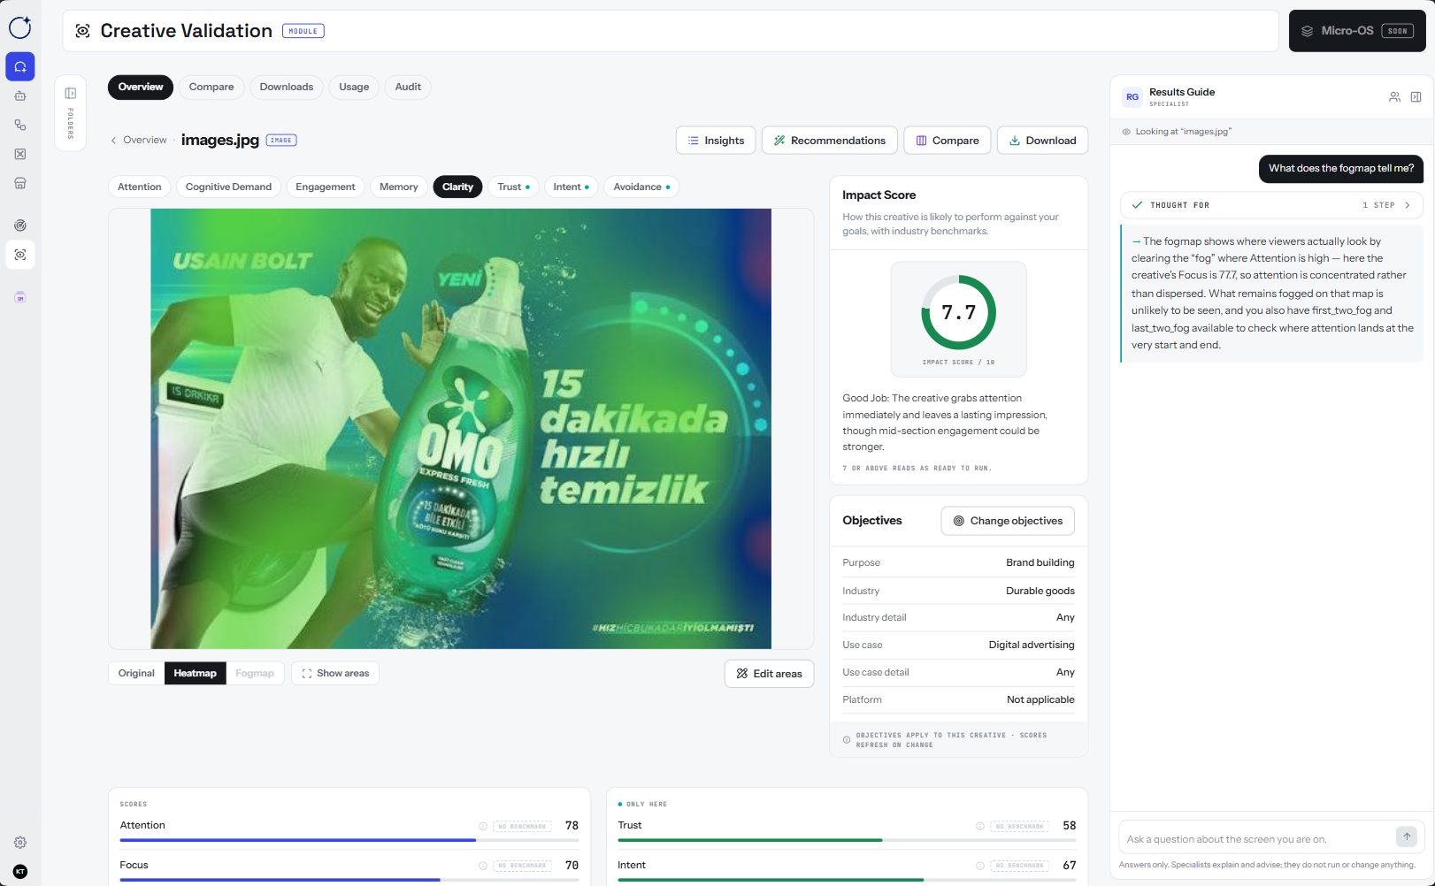Image resolution: width=1435 pixels, height=886 pixels.
Task: Click the KT user avatar
Action: coord(20,872)
